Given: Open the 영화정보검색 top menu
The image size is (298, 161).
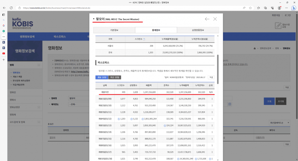Looking at the screenshot, I should point(27,37).
